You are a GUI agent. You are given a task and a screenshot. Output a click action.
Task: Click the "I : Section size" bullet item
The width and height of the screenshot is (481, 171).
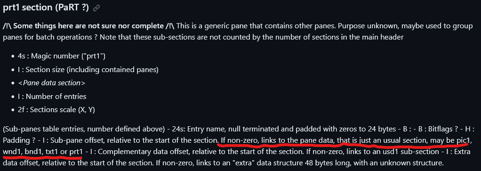[x=88, y=70]
